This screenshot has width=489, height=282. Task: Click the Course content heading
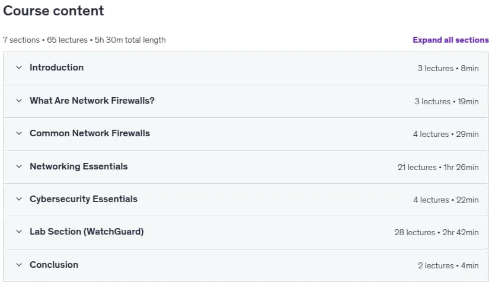[53, 11]
